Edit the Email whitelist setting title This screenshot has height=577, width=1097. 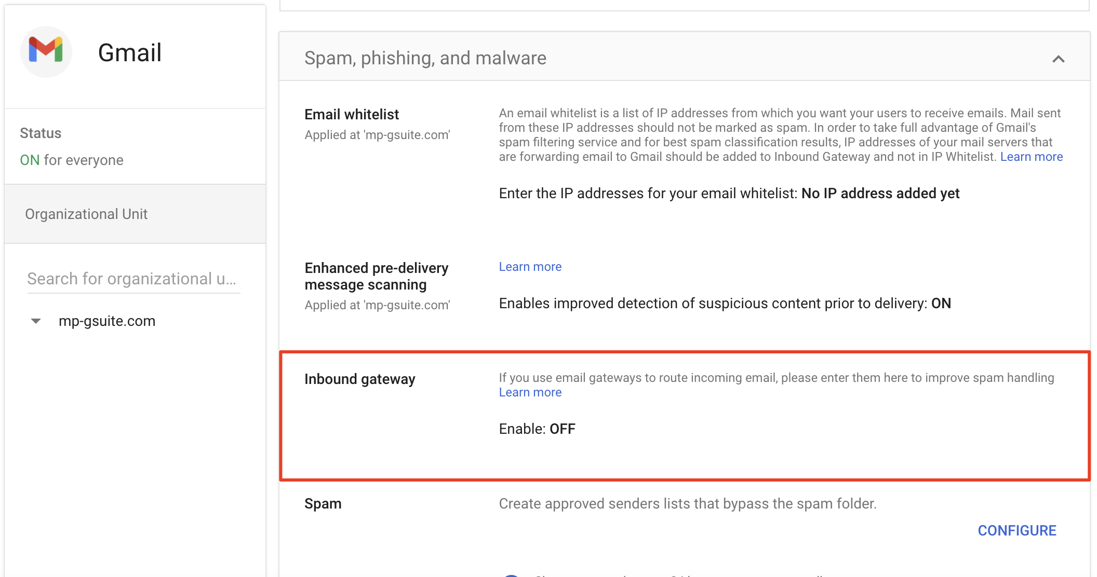(352, 114)
